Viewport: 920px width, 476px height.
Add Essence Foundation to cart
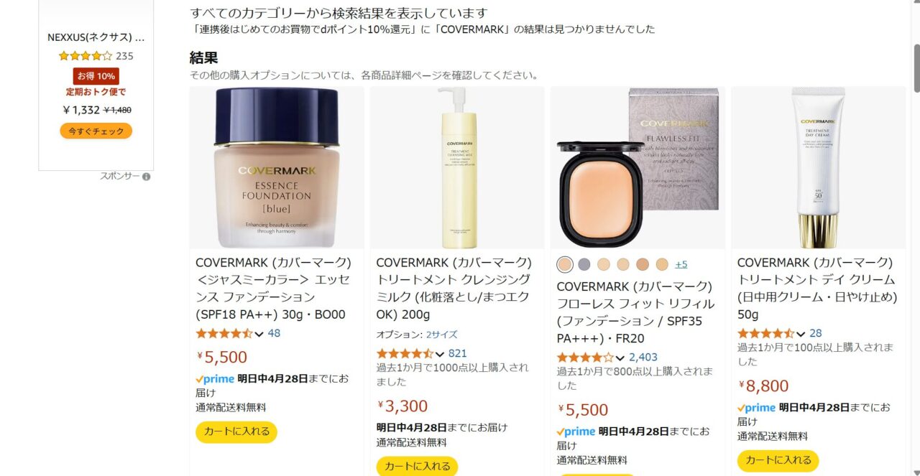(236, 431)
